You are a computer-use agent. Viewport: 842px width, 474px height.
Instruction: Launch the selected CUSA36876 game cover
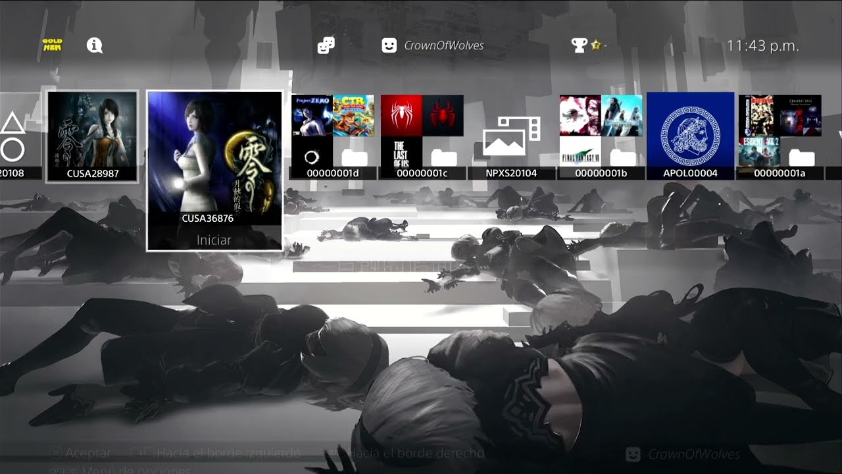point(214,159)
